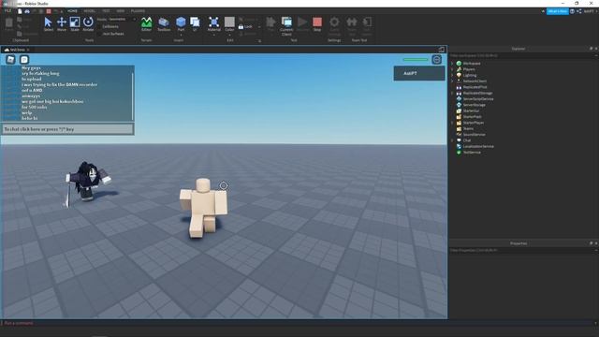Screen dimensions: 599x337
Task: Switch to the PLUGINS ribbon tab
Action: click(138, 11)
